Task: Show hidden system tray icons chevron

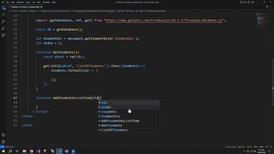Action: coord(244,151)
